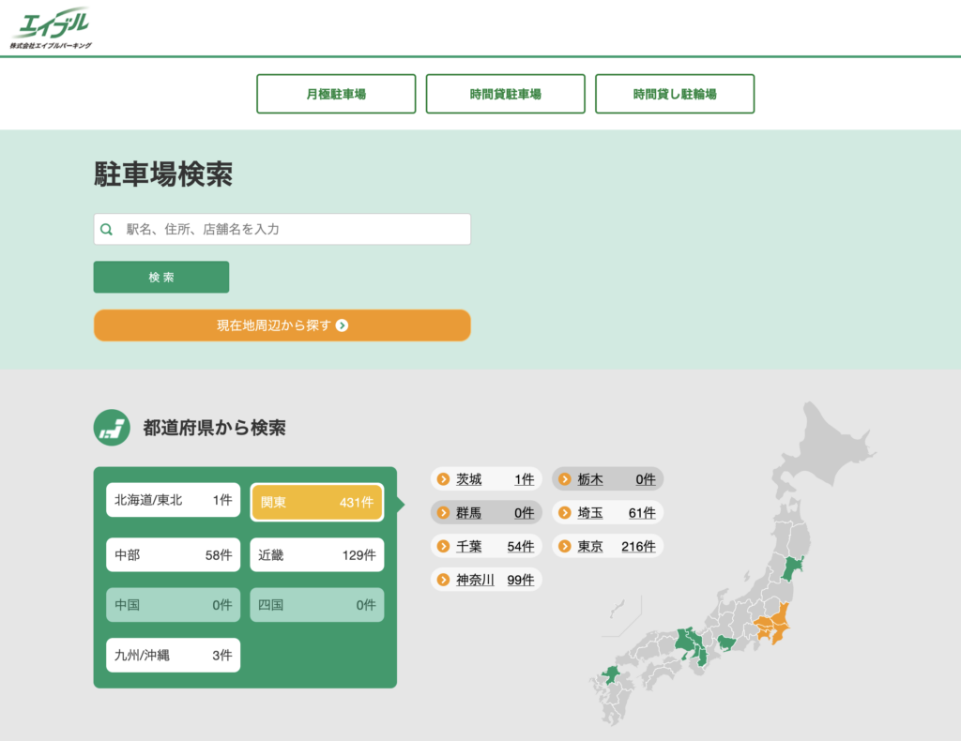
Task: Open the 時間貸駐車場 tab
Action: pos(506,94)
